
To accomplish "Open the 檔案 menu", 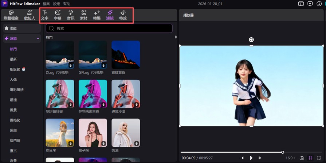I will [x=46, y=4].
